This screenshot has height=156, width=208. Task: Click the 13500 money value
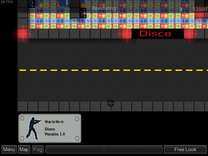200,9
